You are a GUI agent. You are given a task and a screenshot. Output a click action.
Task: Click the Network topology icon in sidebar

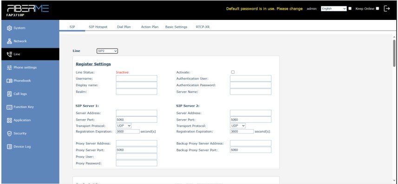click(9, 41)
